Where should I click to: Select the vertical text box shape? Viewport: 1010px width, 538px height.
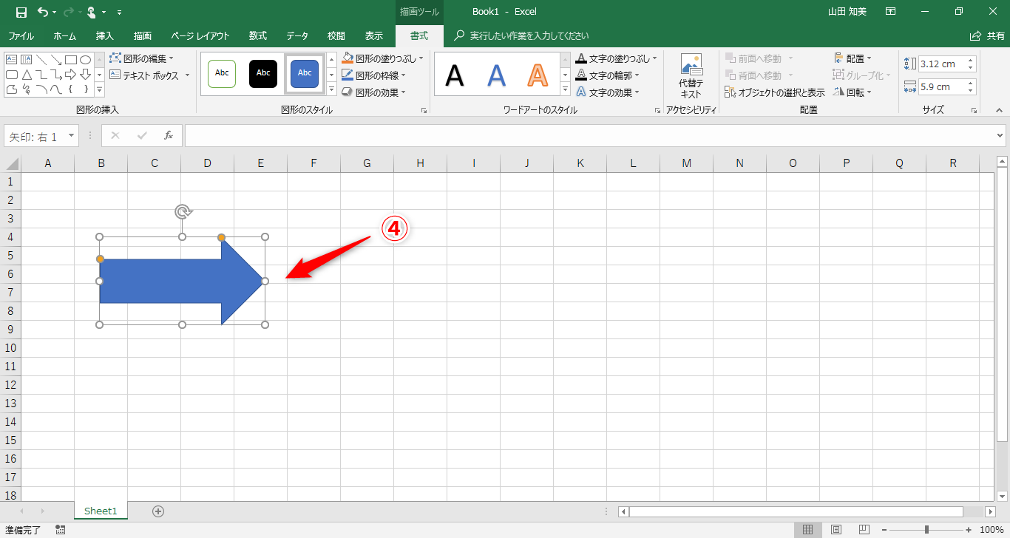(26, 59)
